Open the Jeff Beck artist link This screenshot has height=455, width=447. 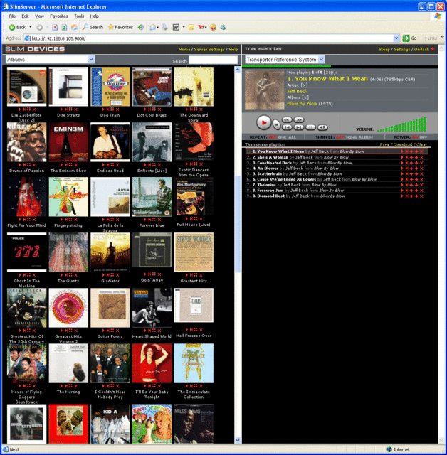click(297, 92)
